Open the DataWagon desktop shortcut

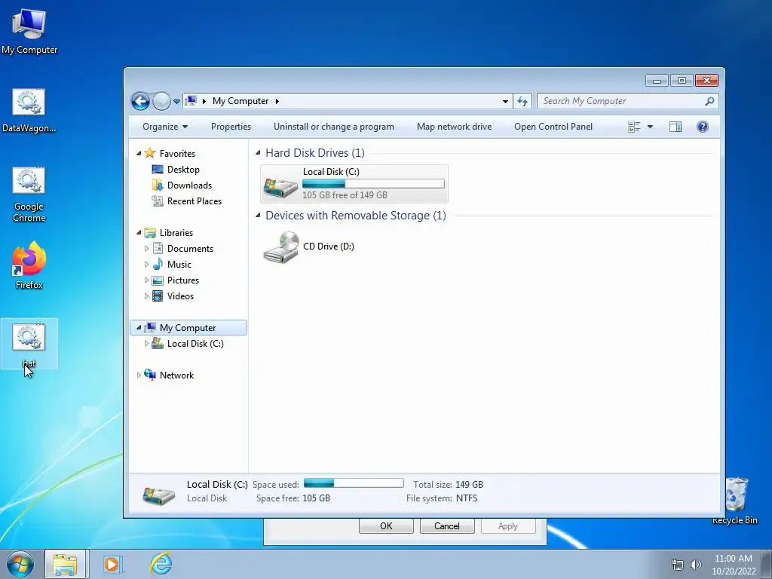tap(29, 110)
